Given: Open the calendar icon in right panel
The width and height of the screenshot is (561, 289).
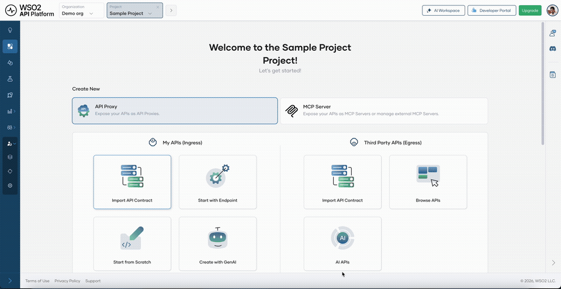Looking at the screenshot, I should [x=552, y=74].
